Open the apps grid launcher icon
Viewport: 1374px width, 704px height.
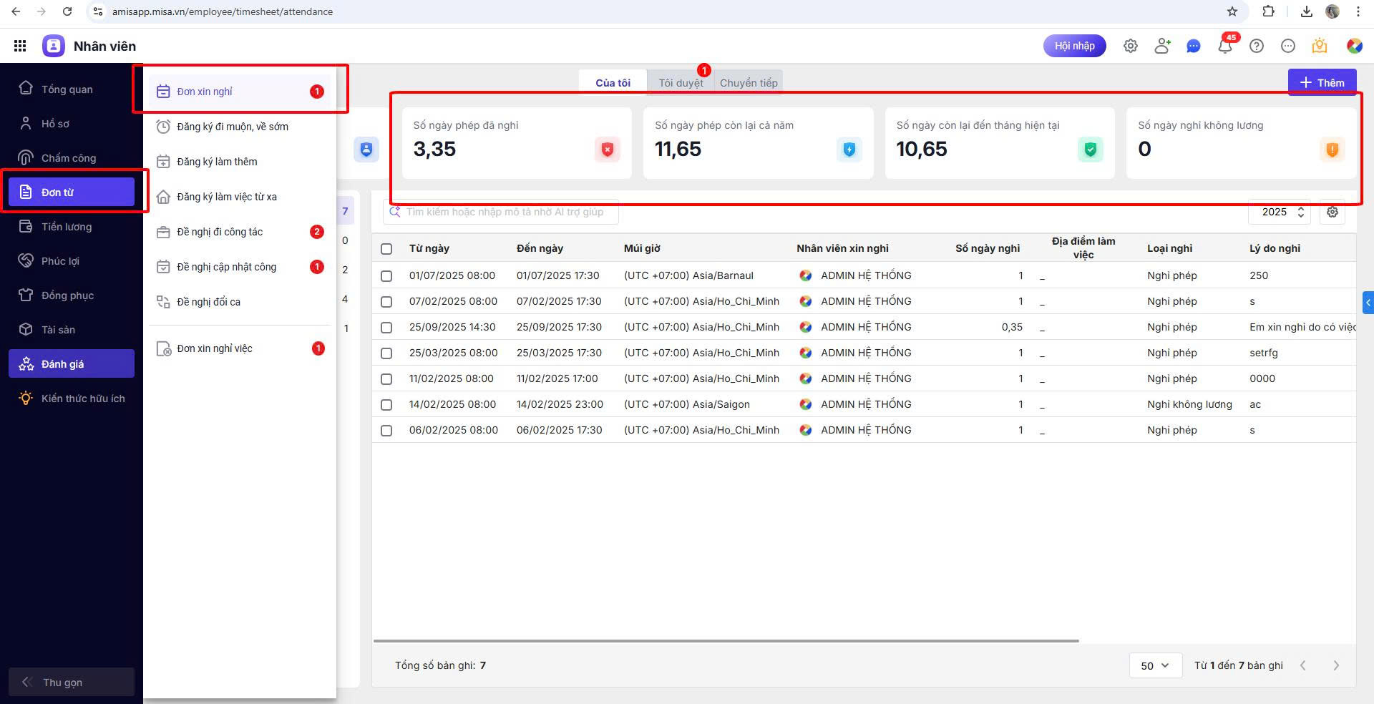20,46
